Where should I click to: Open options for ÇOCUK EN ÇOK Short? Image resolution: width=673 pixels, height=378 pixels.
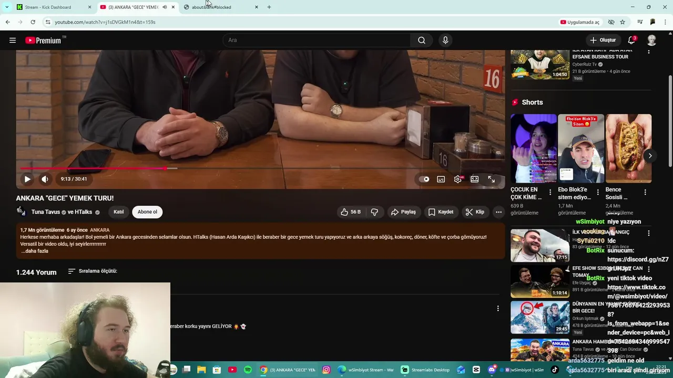coord(550,193)
